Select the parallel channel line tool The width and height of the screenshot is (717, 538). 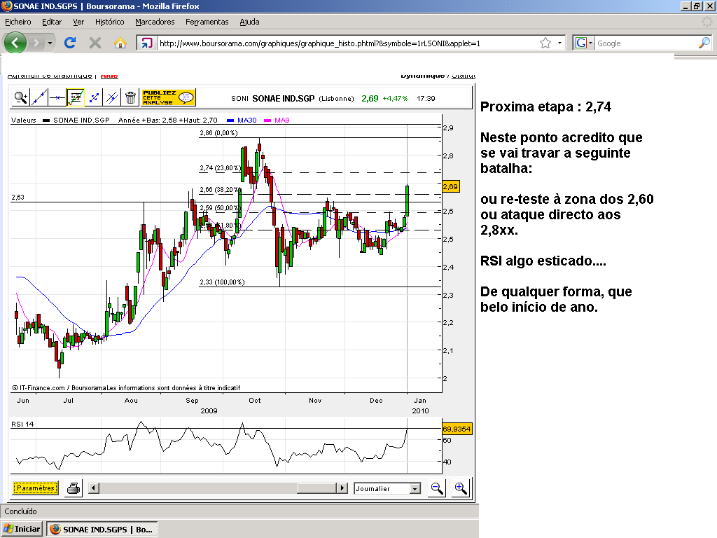112,97
